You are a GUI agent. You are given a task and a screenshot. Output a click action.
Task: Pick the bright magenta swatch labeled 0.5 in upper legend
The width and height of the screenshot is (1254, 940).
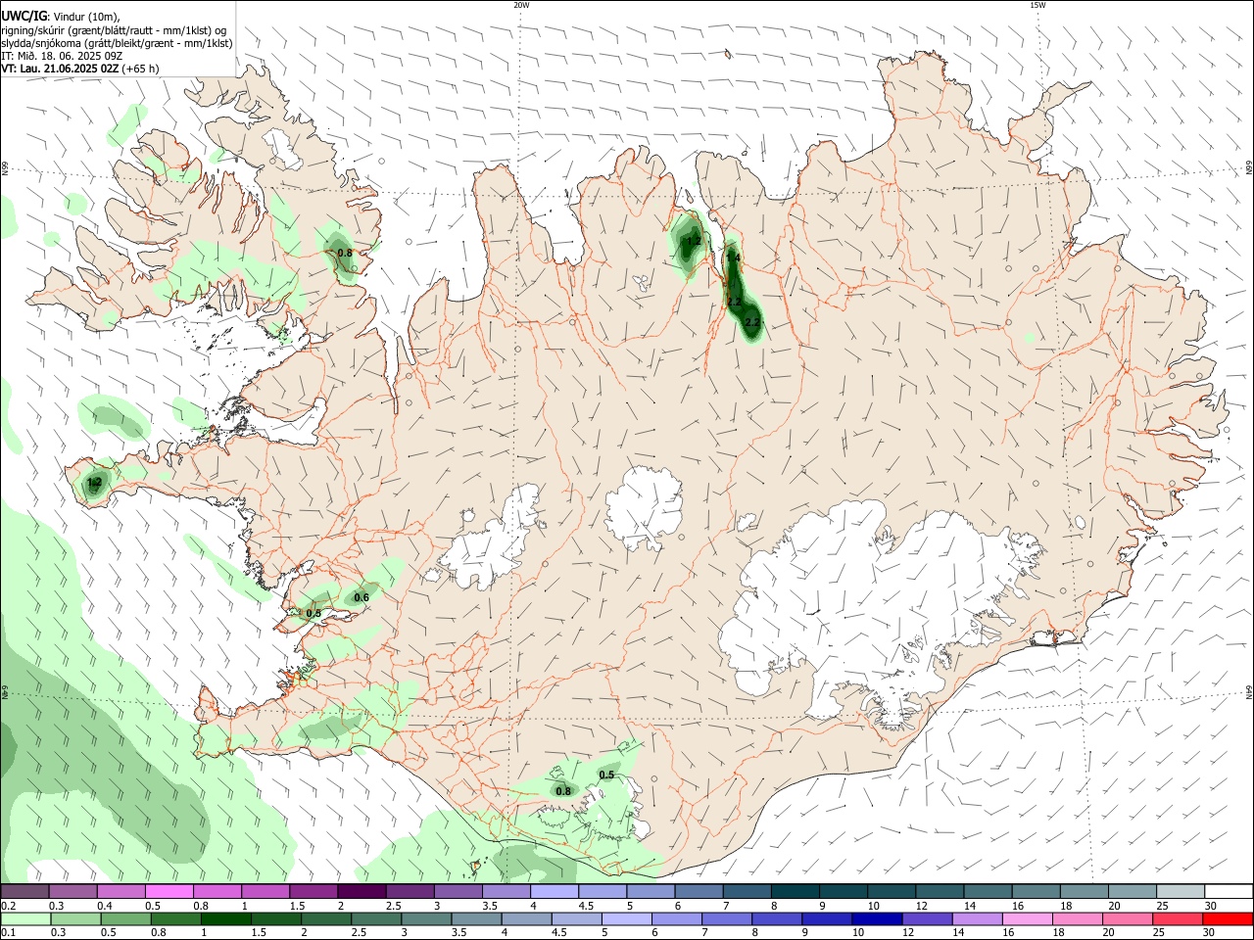[169, 892]
